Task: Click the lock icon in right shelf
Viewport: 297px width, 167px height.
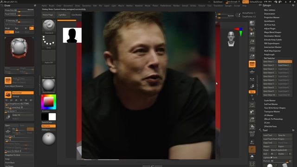Action: 252,86
